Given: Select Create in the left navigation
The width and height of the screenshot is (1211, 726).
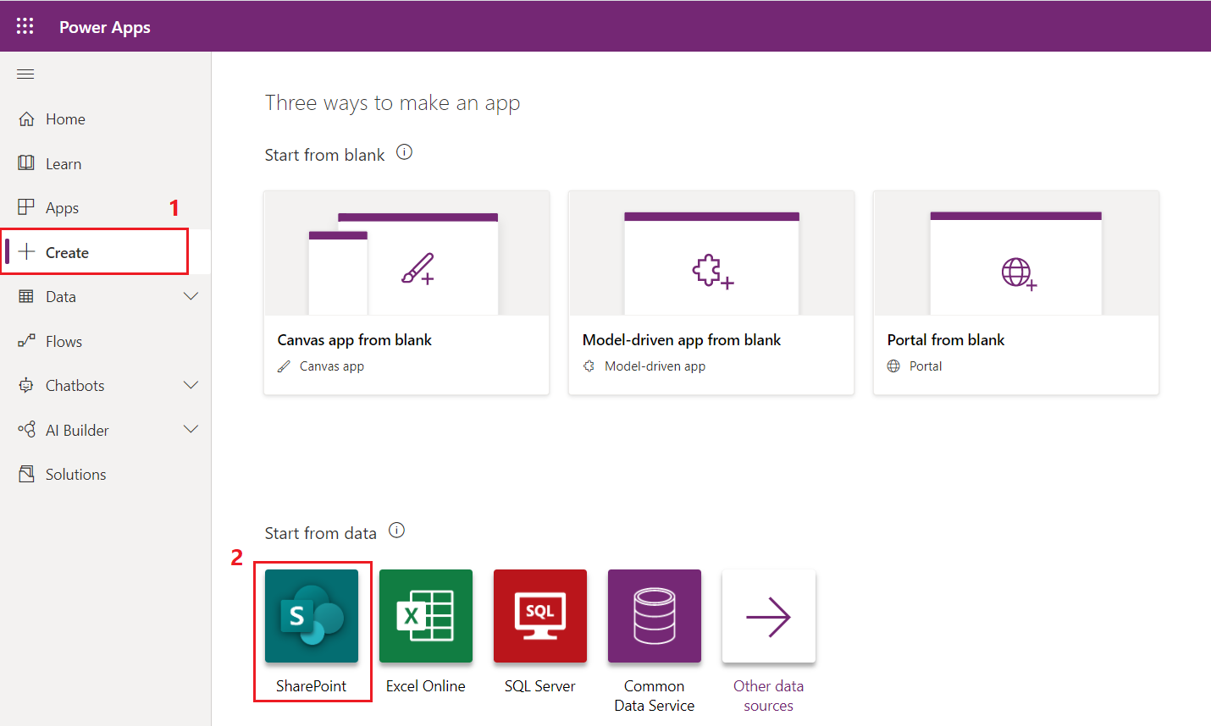Looking at the screenshot, I should pyautogui.click(x=67, y=253).
